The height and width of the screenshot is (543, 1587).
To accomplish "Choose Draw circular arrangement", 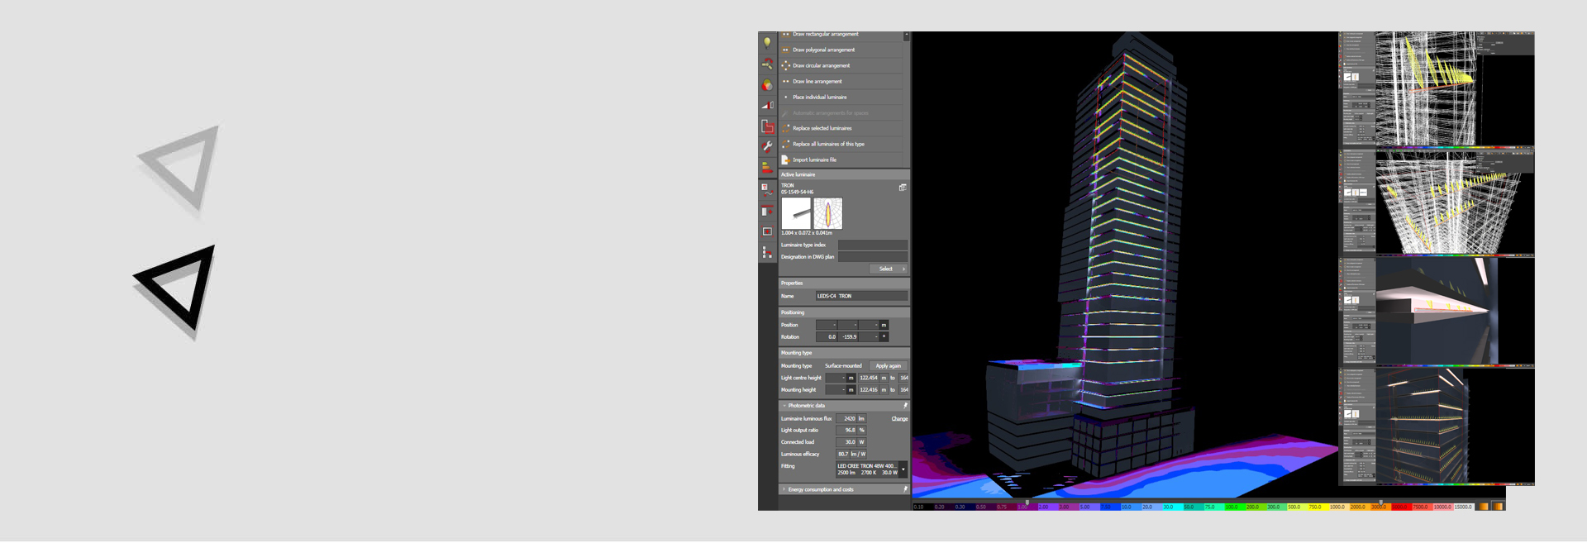I will click(841, 65).
